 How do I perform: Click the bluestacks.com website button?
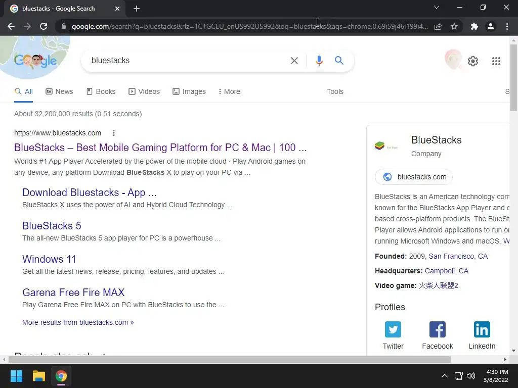(x=414, y=177)
